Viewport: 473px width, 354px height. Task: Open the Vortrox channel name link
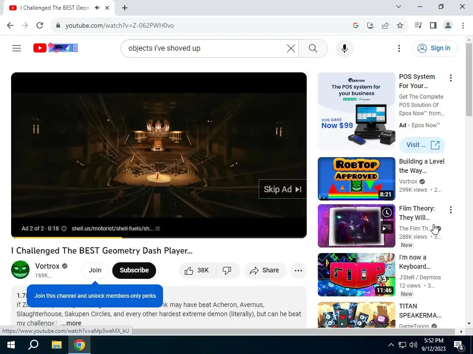pos(47,266)
